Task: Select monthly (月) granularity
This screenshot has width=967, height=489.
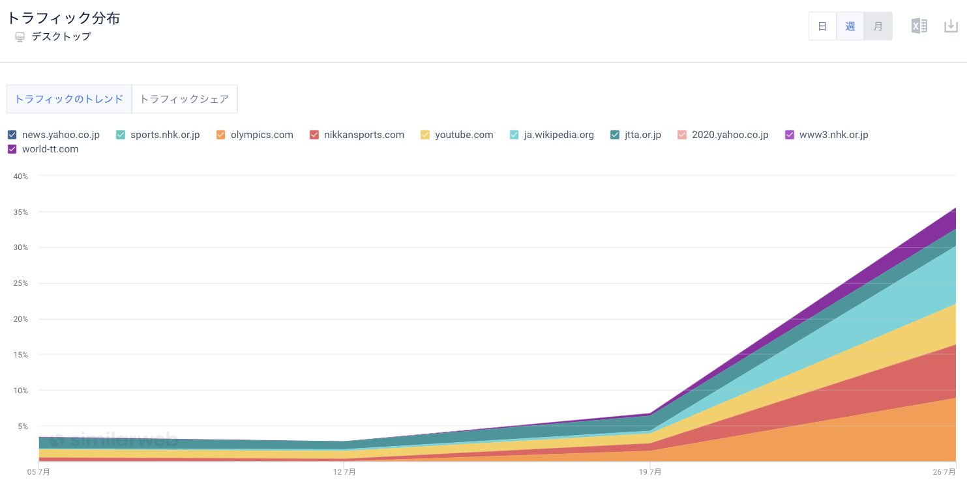Action: pos(878,26)
